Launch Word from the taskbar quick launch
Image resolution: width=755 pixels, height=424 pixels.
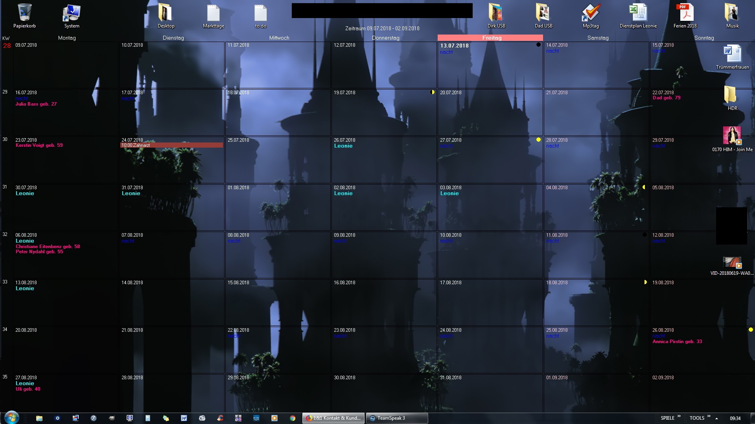(184, 418)
